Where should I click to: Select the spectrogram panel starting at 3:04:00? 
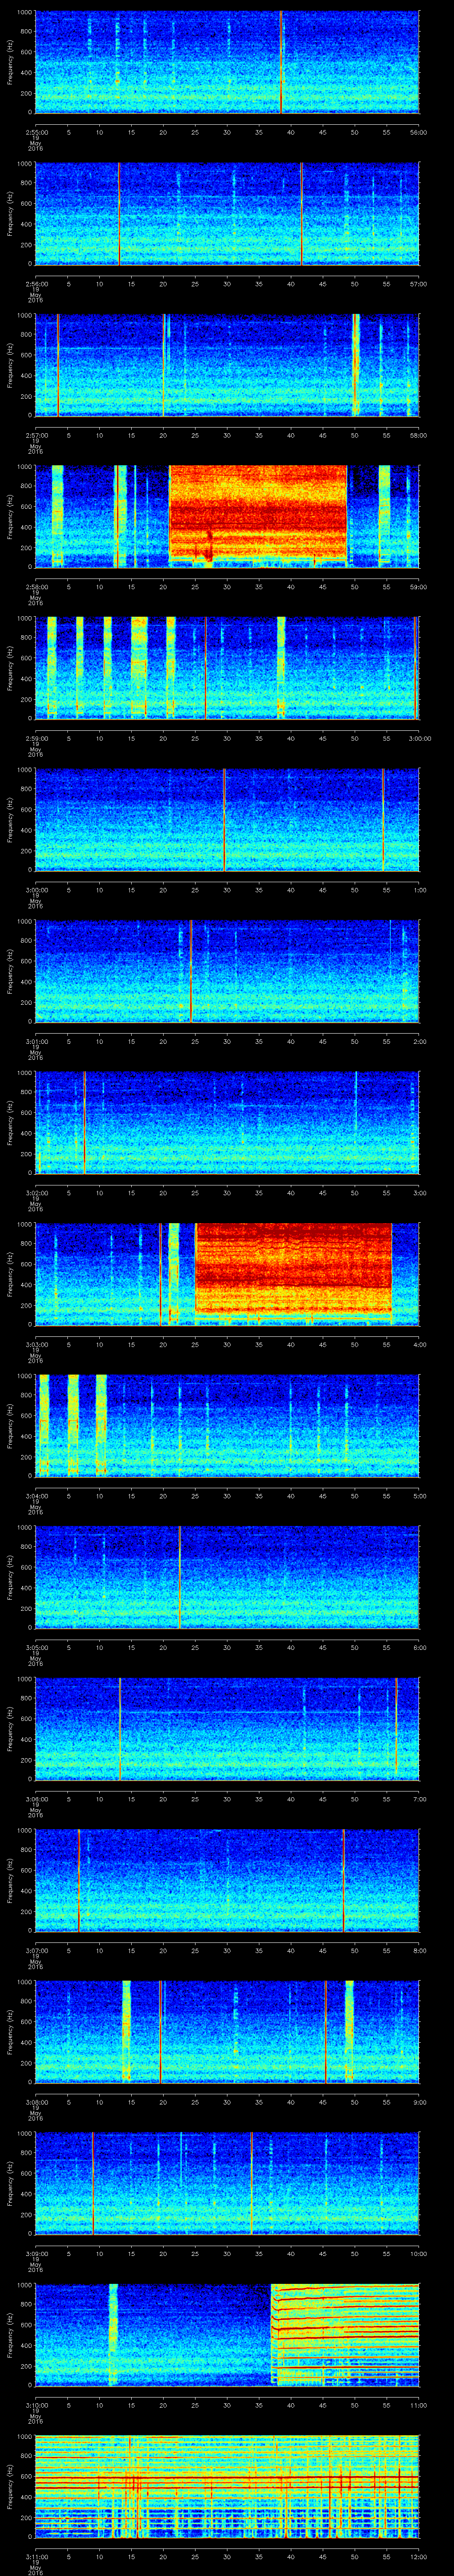coord(227,1425)
